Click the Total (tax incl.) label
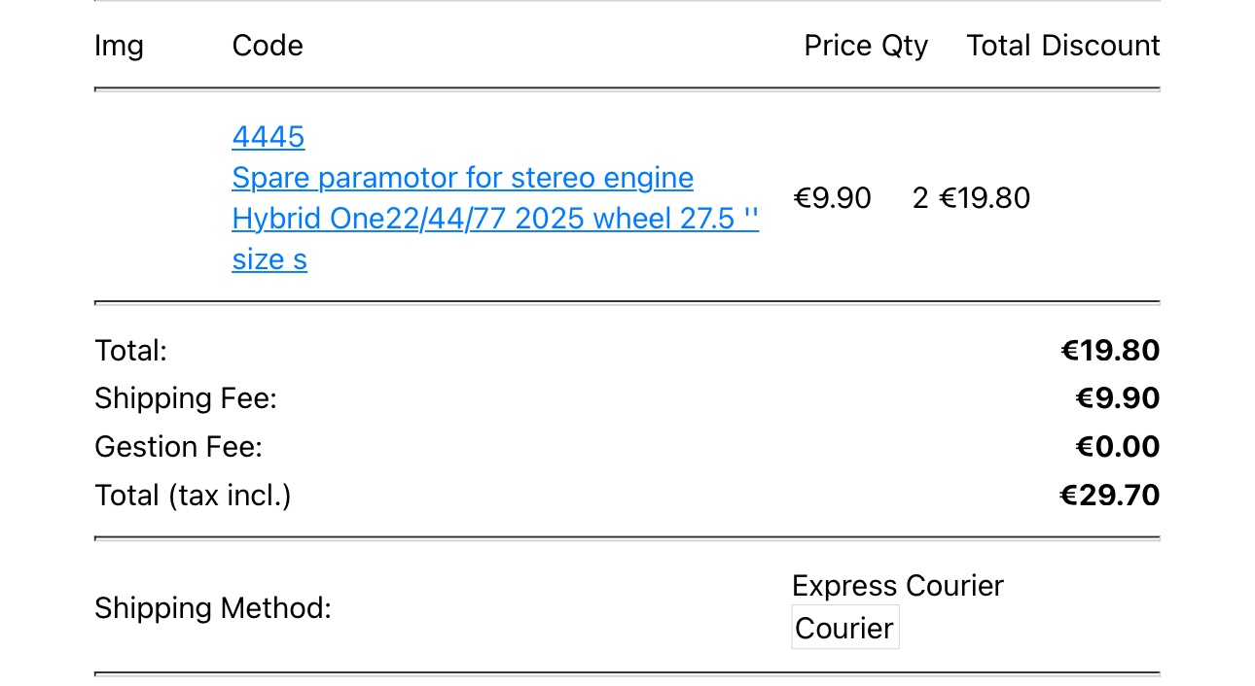This screenshot has height=686, width=1255. (x=193, y=496)
